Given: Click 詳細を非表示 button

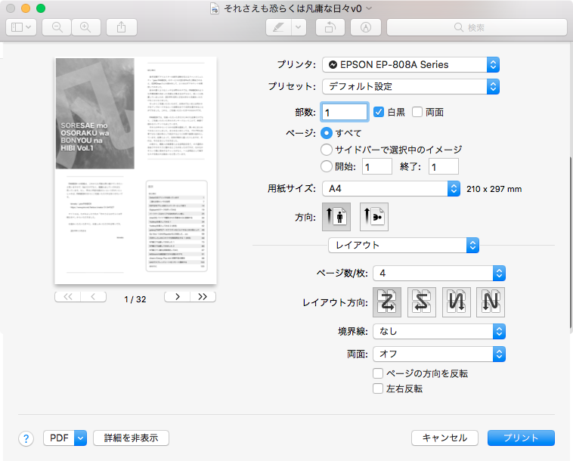Looking at the screenshot, I should click(x=132, y=438).
